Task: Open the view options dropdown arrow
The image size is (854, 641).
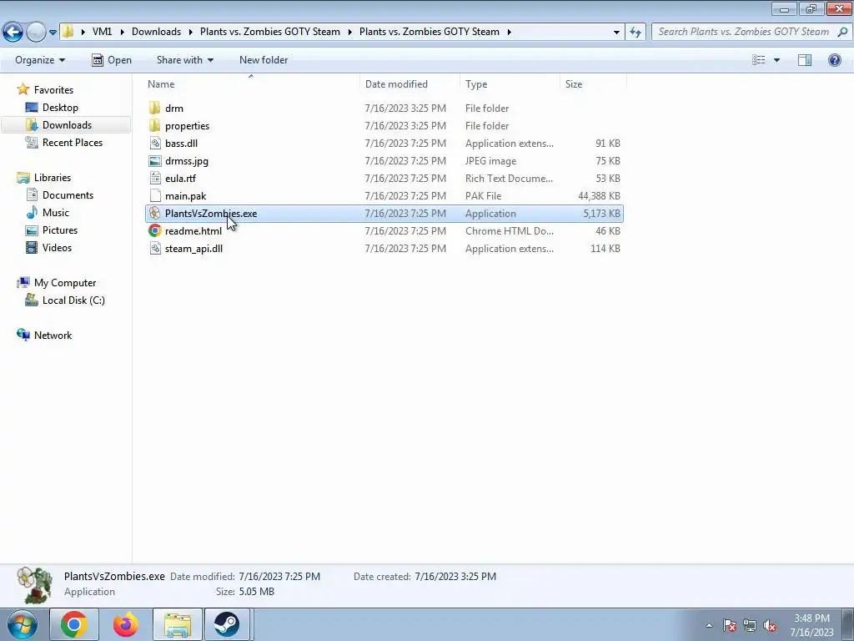Action: (776, 60)
